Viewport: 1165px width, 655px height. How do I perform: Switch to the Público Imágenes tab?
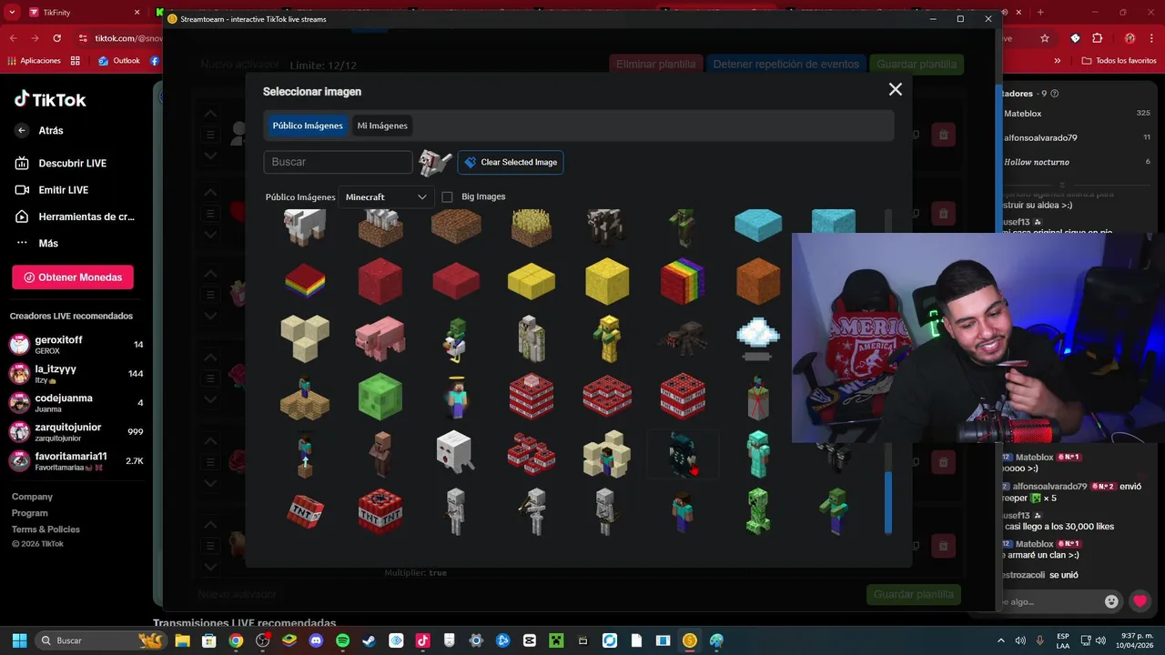coord(308,126)
